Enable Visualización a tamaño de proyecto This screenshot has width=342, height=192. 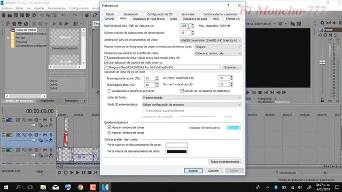(109, 91)
